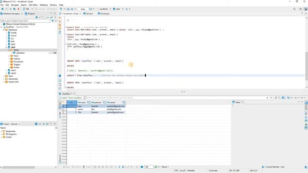Switch to the Value panel tab
This screenshot has width=308, height=173.
(x=238, y=102)
